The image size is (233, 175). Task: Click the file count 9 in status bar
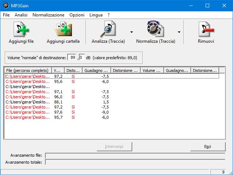tap(223, 172)
